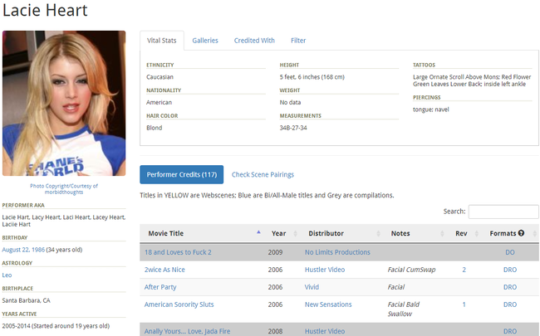Open the Vital Stats tab
The height and width of the screenshot is (336, 540).
pos(161,41)
